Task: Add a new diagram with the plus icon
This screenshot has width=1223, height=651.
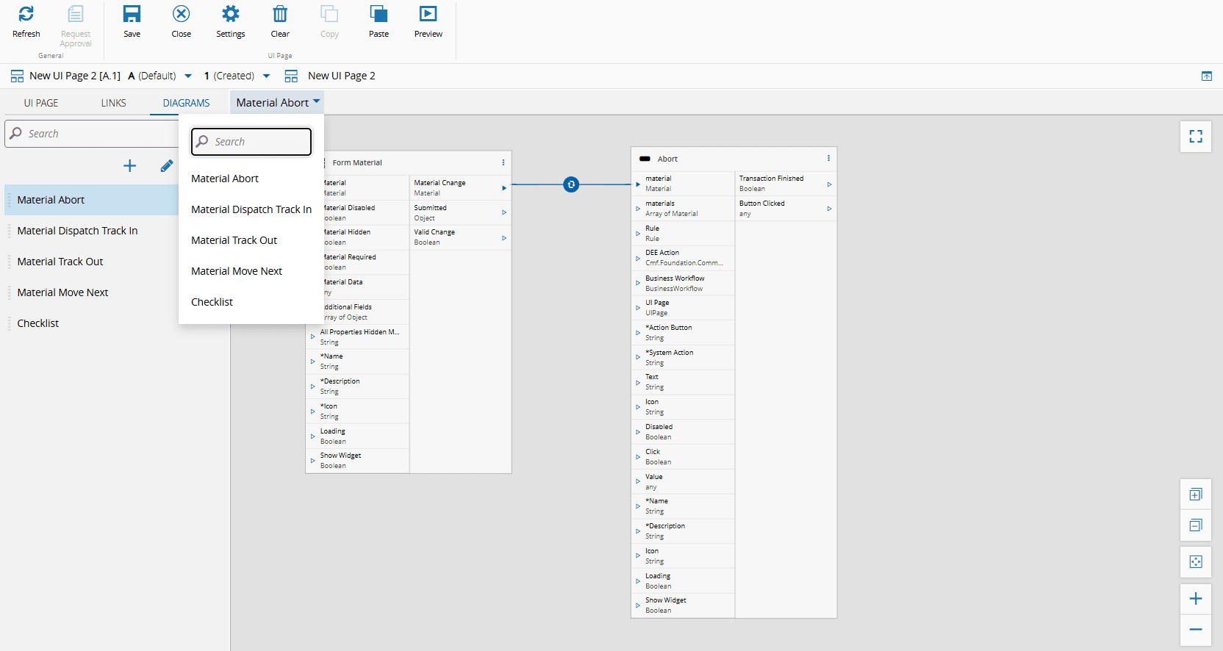Action: pyautogui.click(x=130, y=166)
